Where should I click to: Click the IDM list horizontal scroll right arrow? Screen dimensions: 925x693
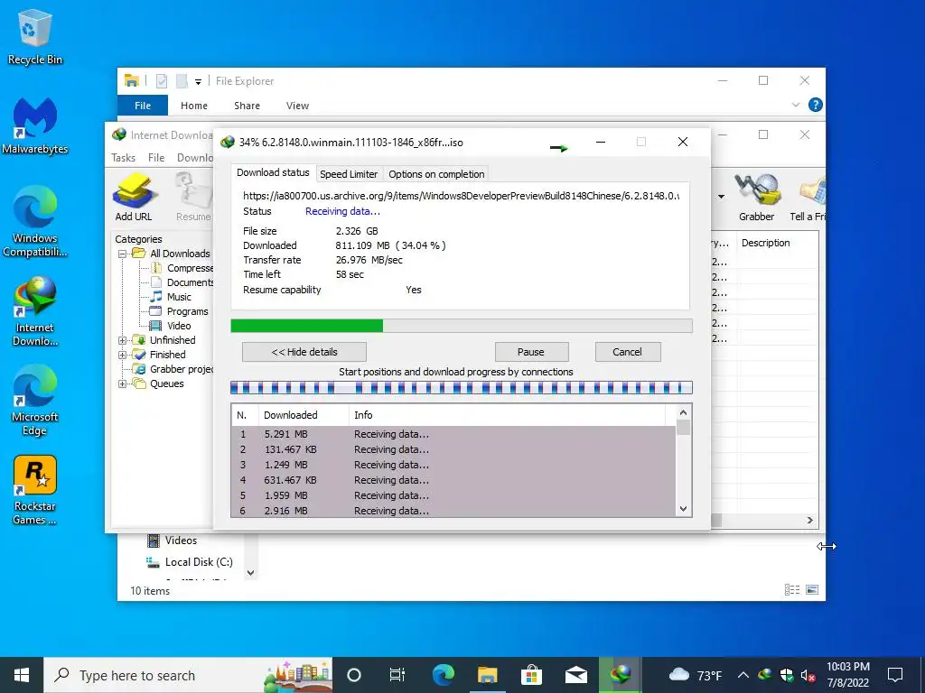coord(810,521)
